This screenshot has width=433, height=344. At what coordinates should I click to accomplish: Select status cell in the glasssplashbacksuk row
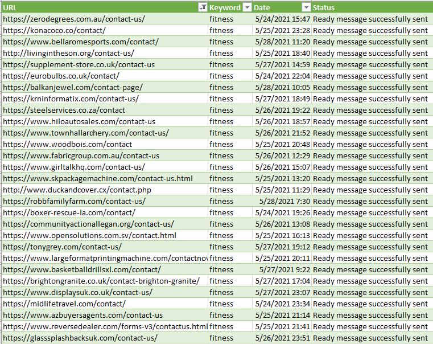(x=372, y=338)
